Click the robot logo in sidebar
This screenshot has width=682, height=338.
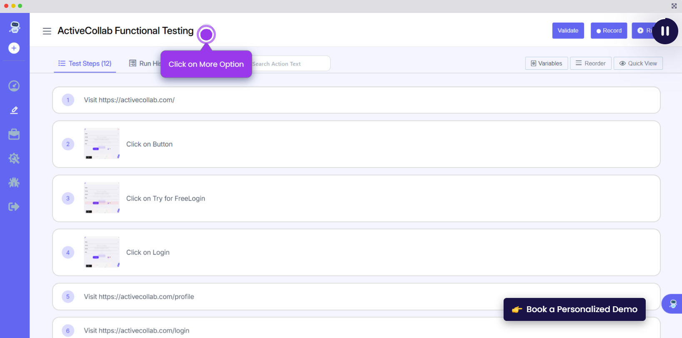pyautogui.click(x=15, y=27)
